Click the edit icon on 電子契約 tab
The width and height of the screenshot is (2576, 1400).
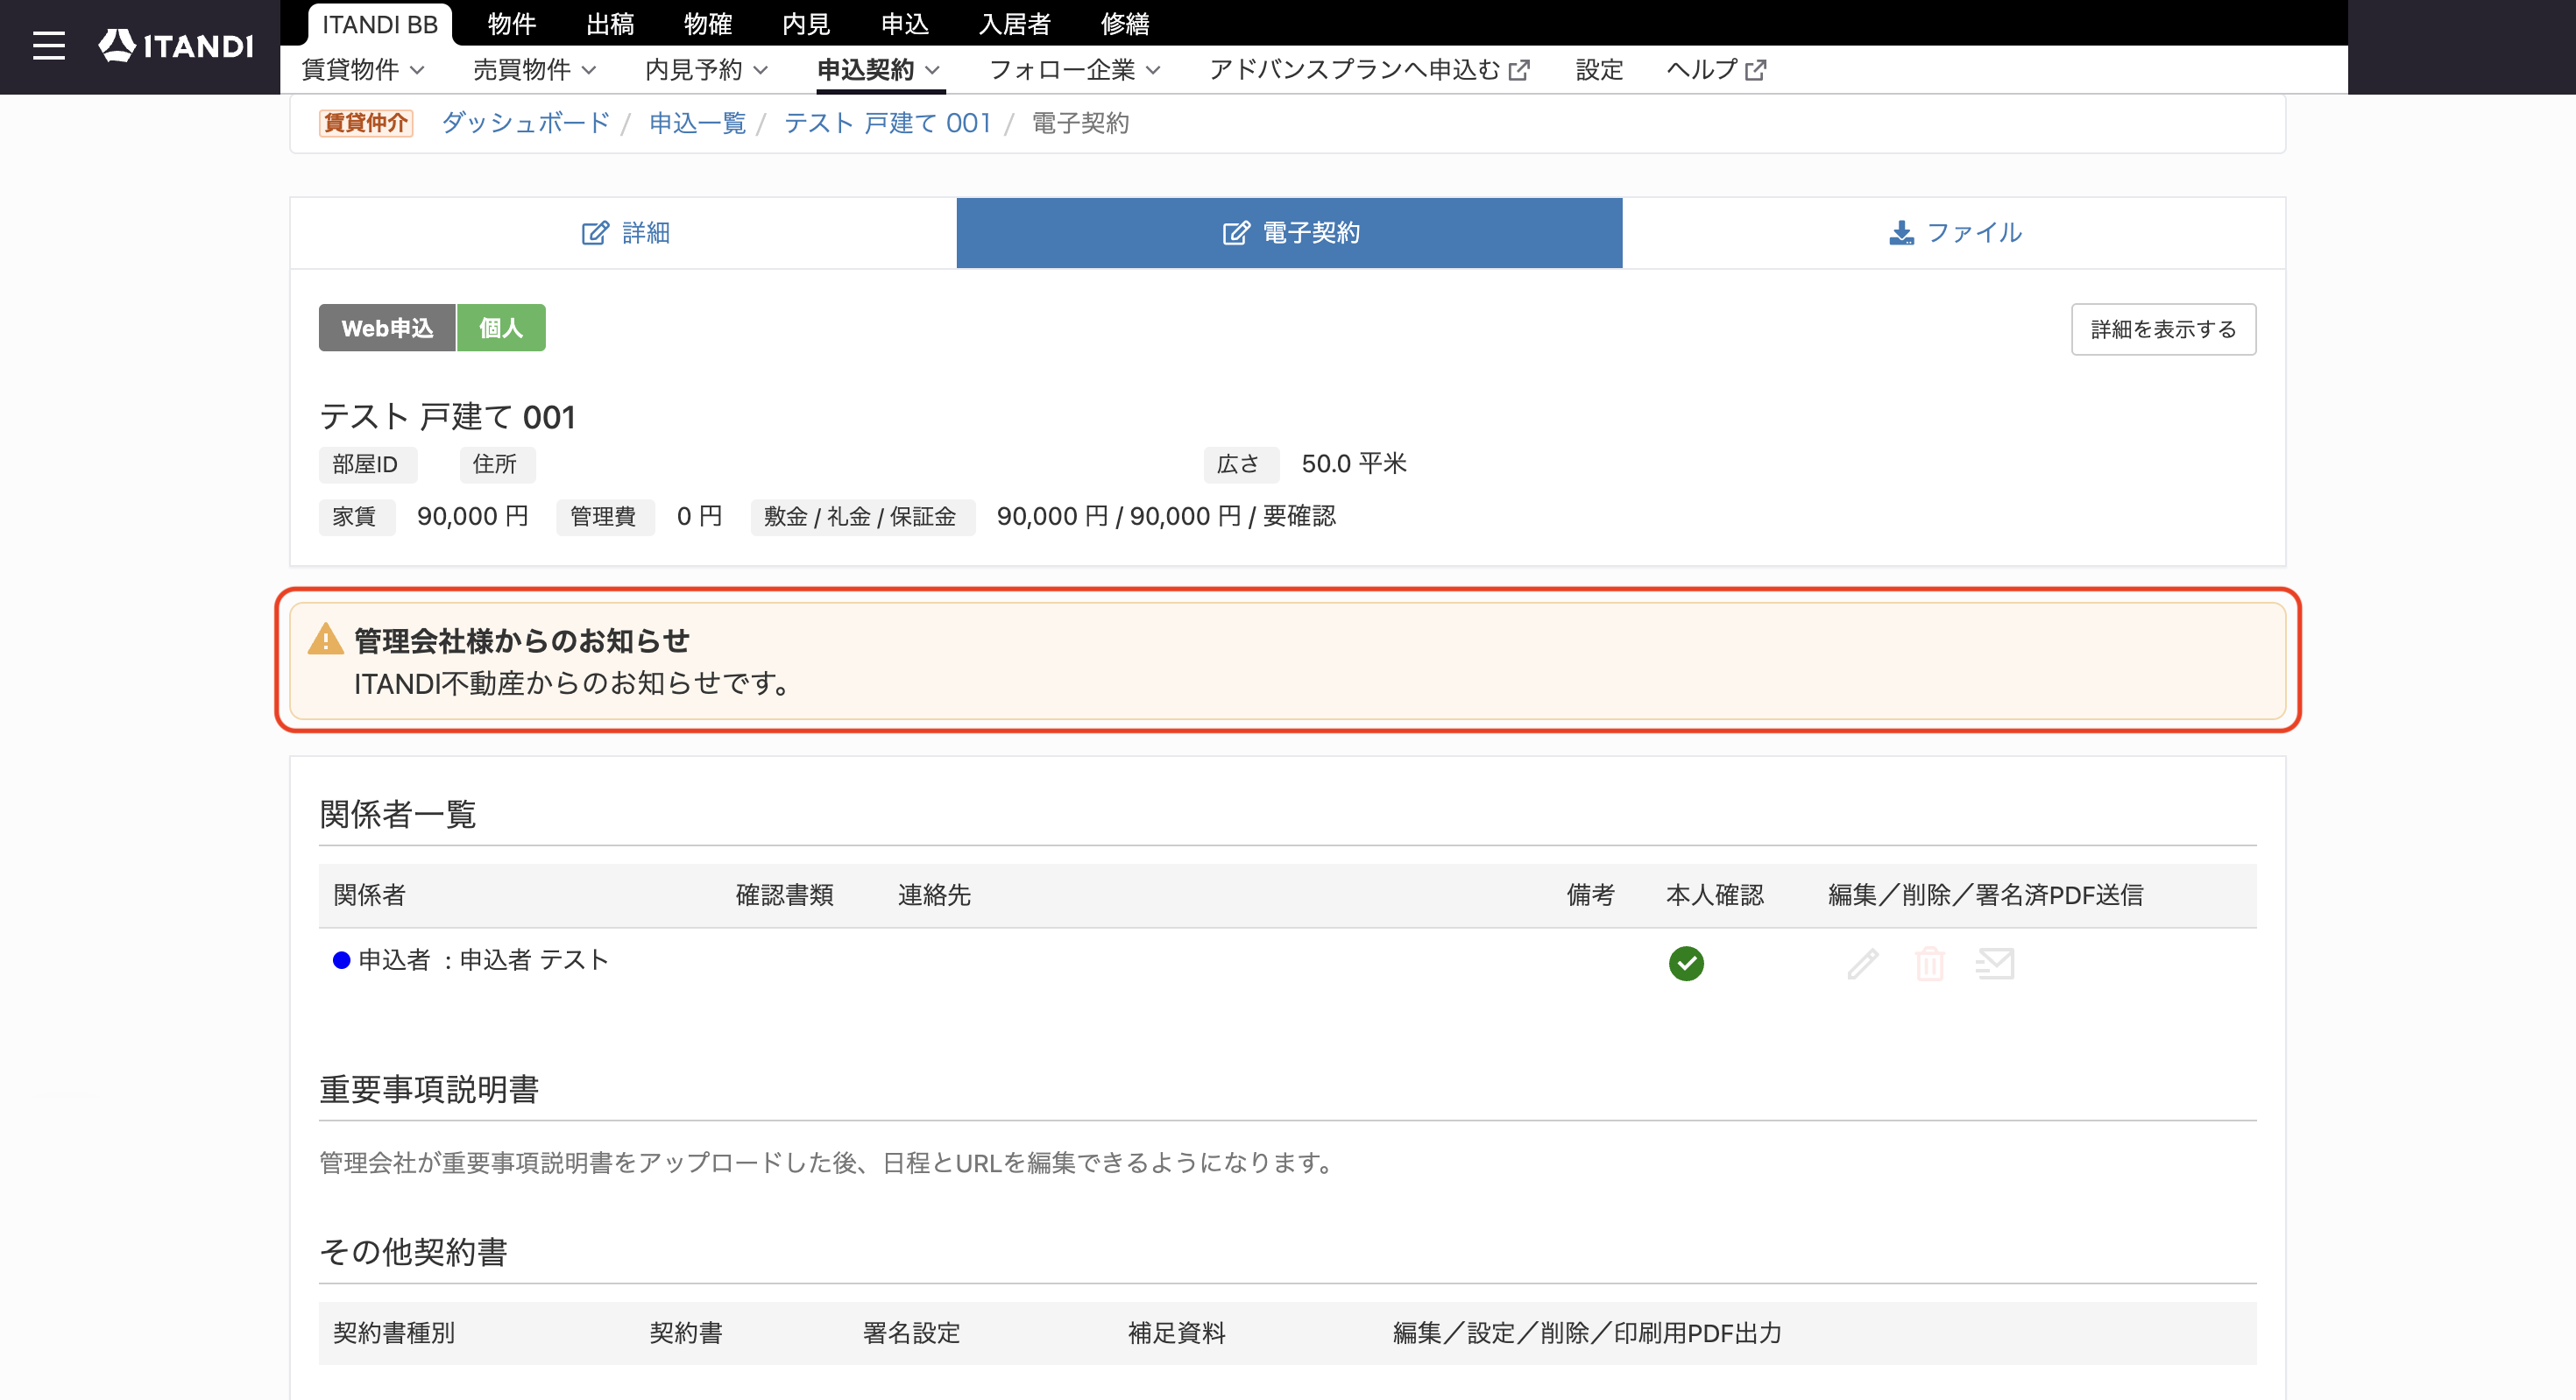click(x=1236, y=233)
